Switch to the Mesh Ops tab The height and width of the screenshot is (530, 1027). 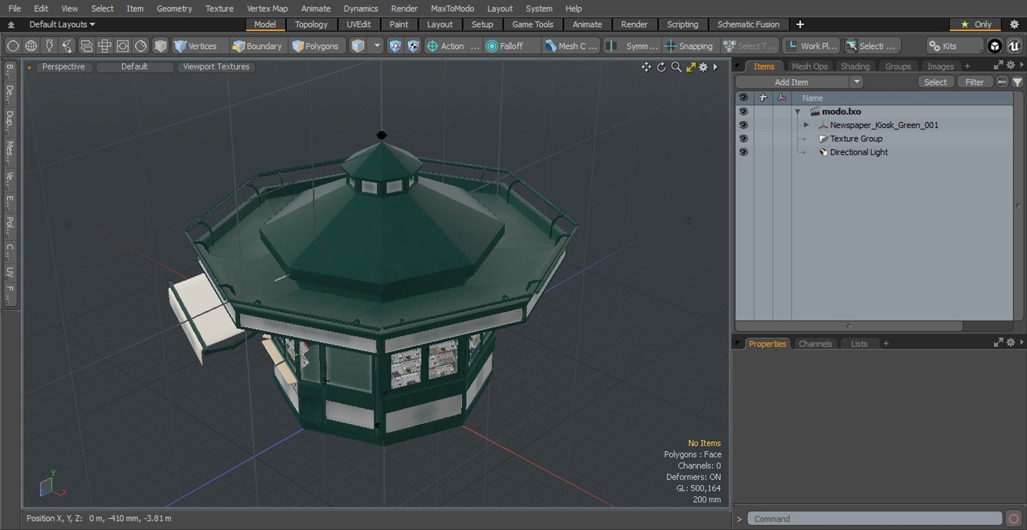pos(809,66)
